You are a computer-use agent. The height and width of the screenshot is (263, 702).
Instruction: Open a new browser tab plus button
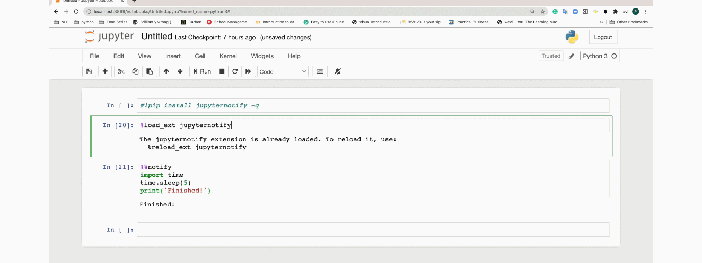pos(134,2)
